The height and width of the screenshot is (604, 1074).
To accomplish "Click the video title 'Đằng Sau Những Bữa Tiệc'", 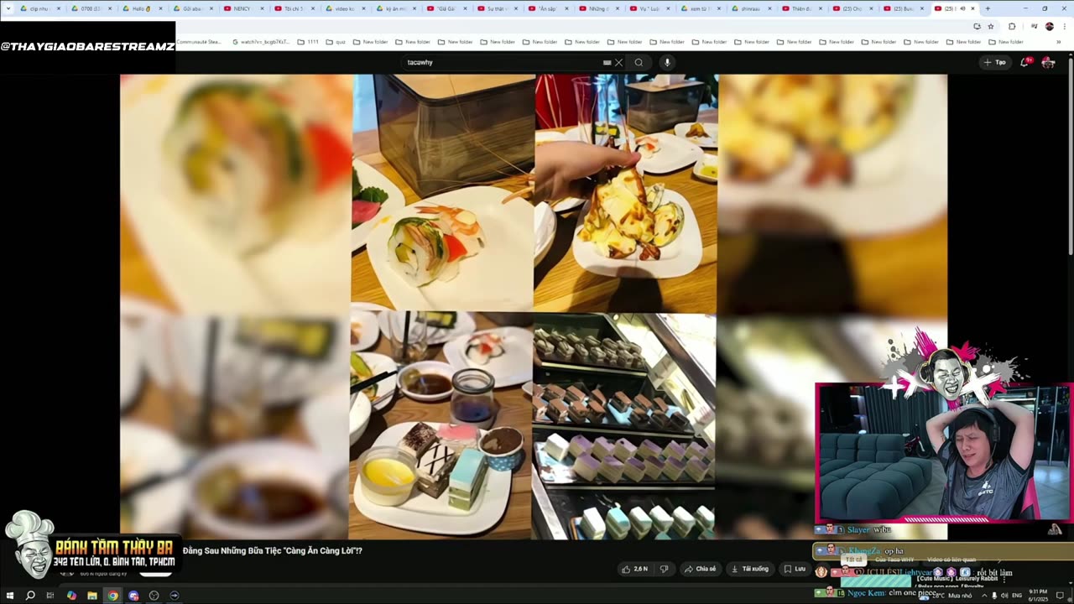I will pos(273,550).
